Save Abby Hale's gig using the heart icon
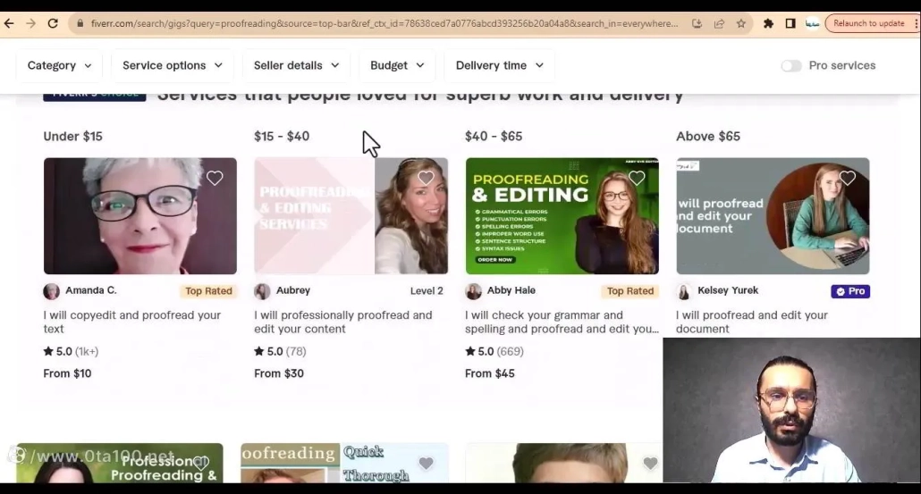This screenshot has width=921, height=494. (x=637, y=178)
